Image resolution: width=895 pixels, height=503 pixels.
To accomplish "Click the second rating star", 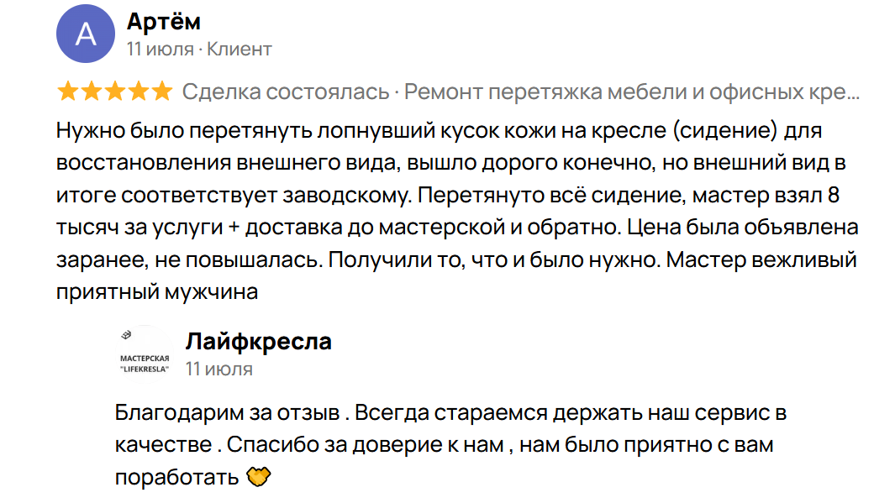I will (91, 92).
